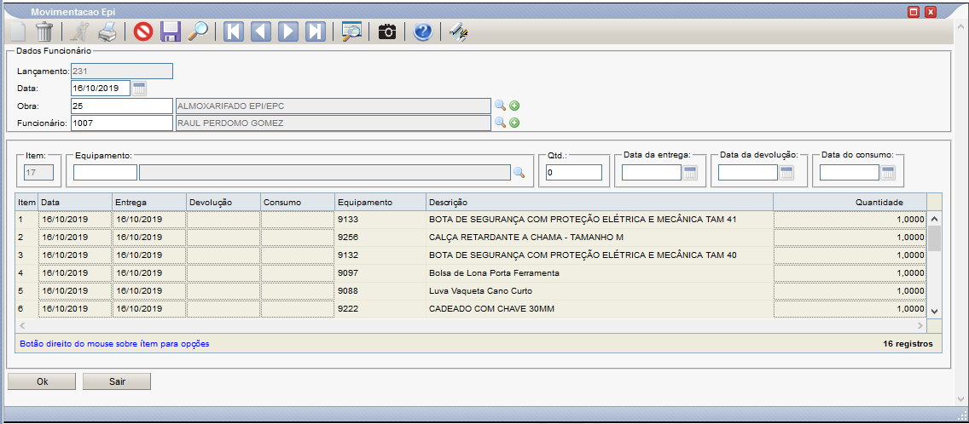Sort by the Devolução column header
This screenshot has height=424, width=969.
click(223, 202)
